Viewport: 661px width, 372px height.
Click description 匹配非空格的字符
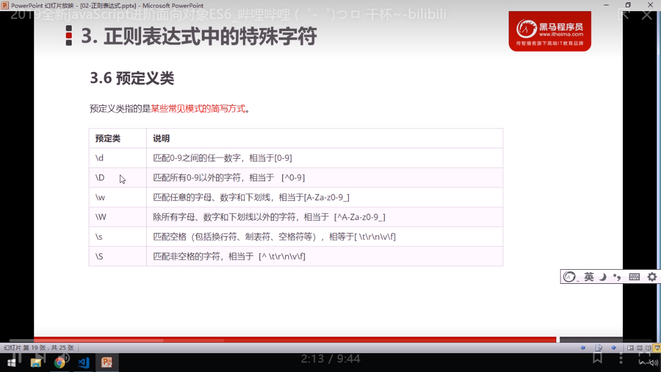click(186, 256)
